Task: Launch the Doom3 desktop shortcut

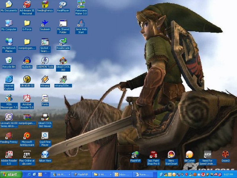Action: (x=225, y=157)
